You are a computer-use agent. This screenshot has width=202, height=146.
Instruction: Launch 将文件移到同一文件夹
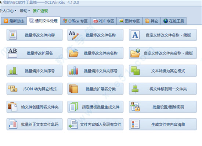point(163,89)
